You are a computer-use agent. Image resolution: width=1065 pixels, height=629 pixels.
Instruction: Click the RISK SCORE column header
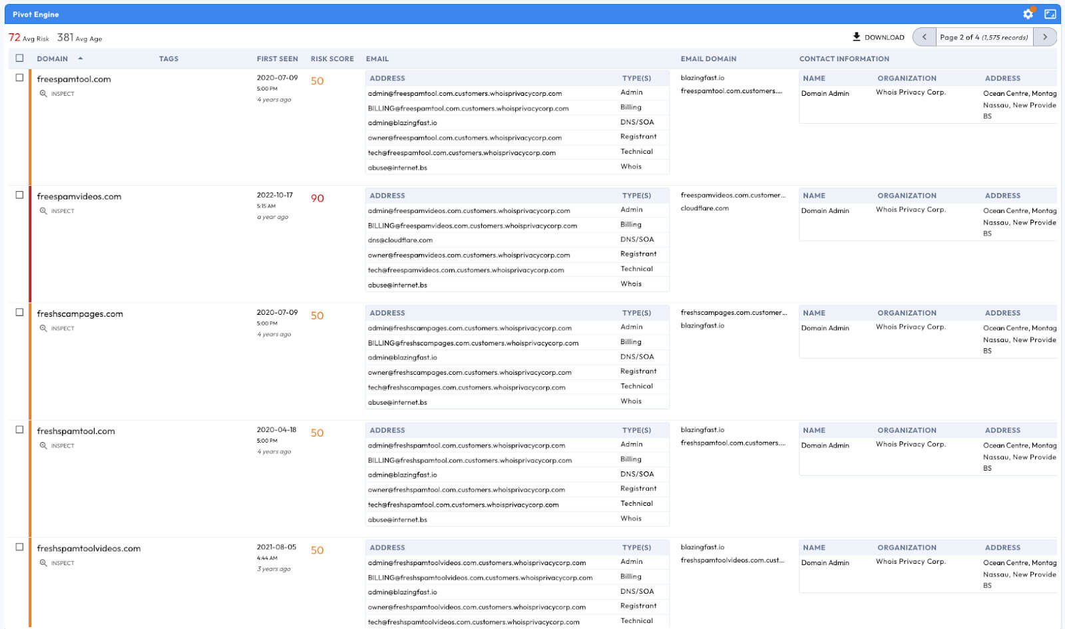(x=332, y=59)
